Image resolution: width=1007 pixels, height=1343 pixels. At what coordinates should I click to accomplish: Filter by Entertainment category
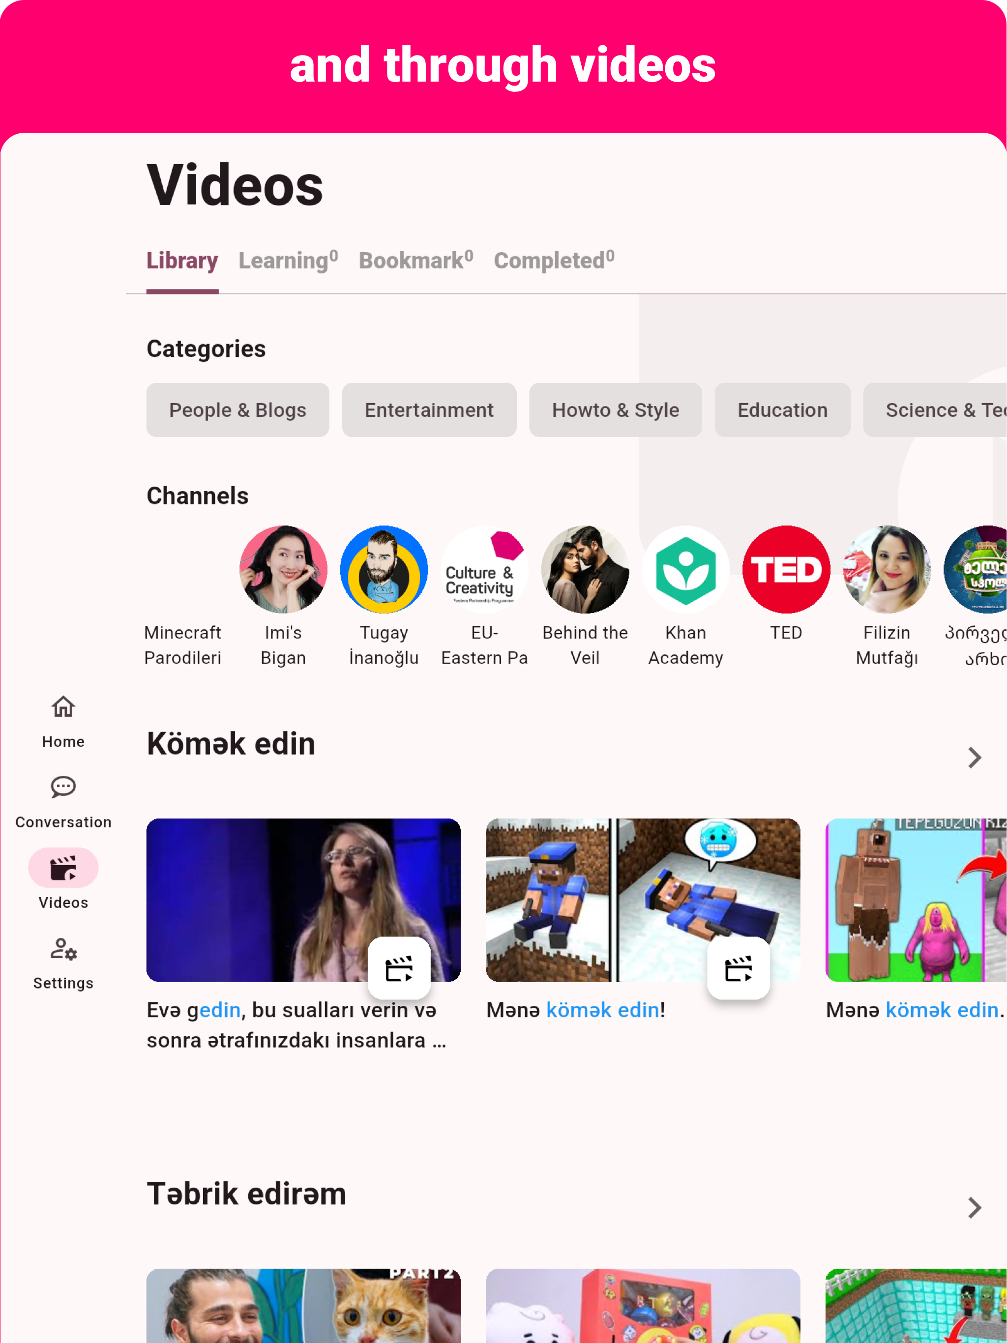point(429,410)
